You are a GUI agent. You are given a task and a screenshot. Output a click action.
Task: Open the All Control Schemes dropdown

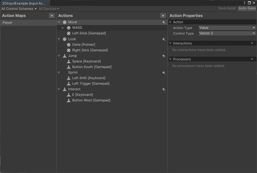19,9
